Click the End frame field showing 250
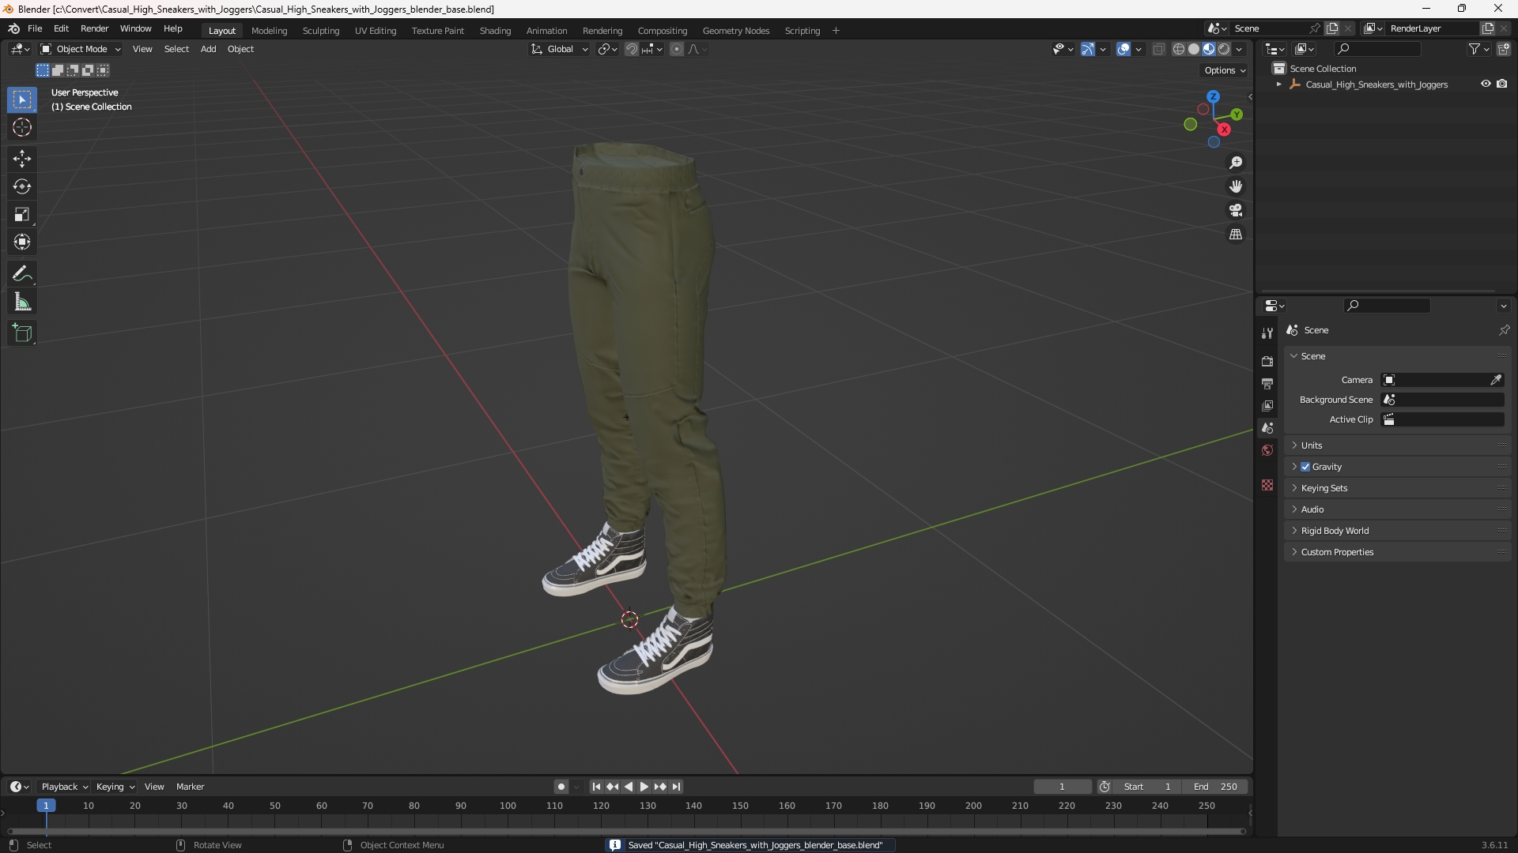The image size is (1518, 853). [1215, 787]
